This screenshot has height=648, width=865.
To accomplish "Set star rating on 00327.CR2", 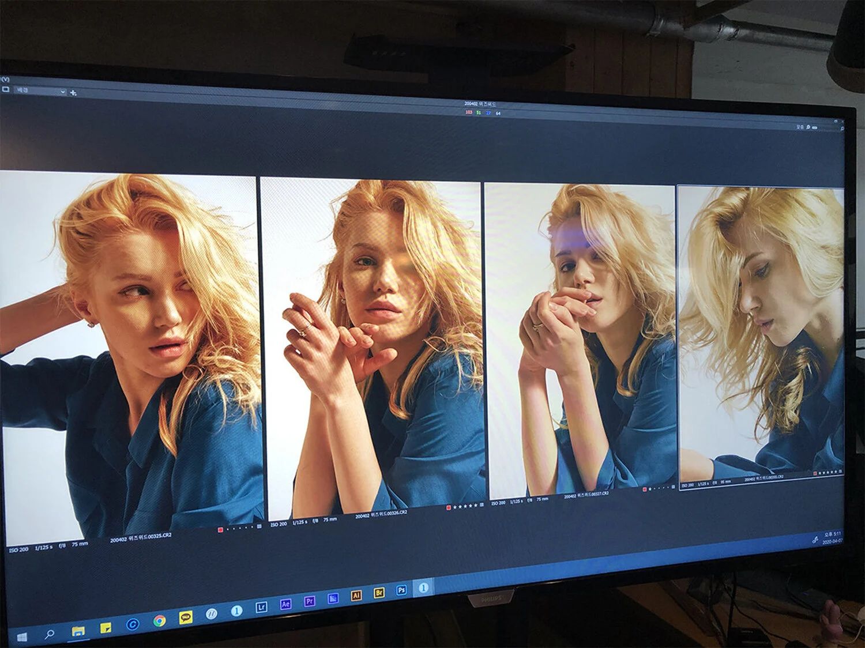I will [660, 488].
